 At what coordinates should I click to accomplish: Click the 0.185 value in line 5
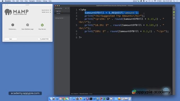[150, 25]
